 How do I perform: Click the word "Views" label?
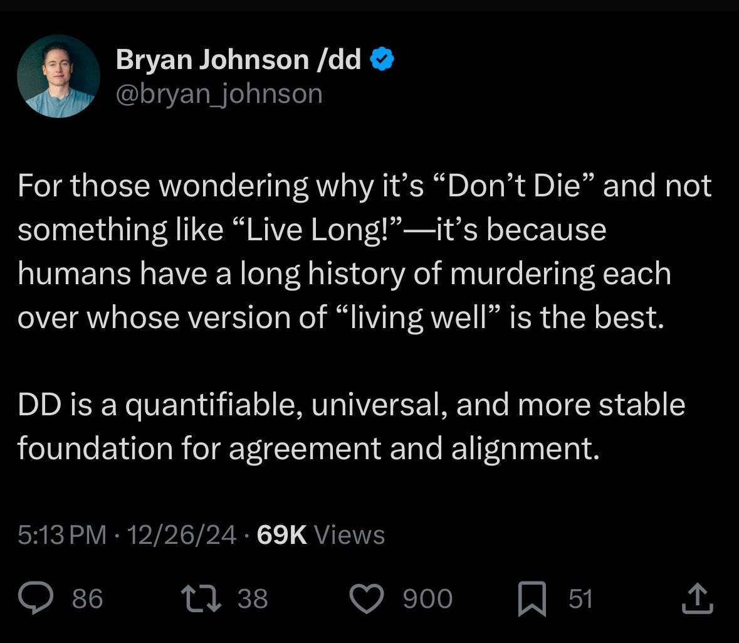click(349, 535)
